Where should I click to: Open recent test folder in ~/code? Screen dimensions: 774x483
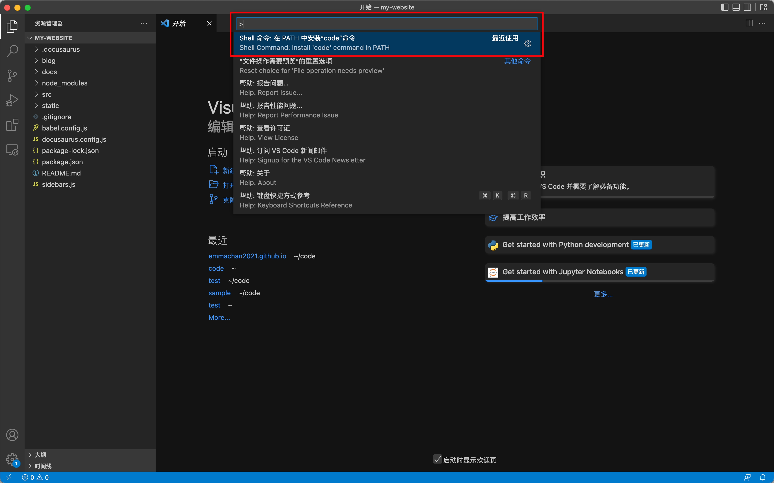tap(214, 280)
